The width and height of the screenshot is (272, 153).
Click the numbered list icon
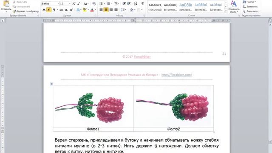coord(108,4)
